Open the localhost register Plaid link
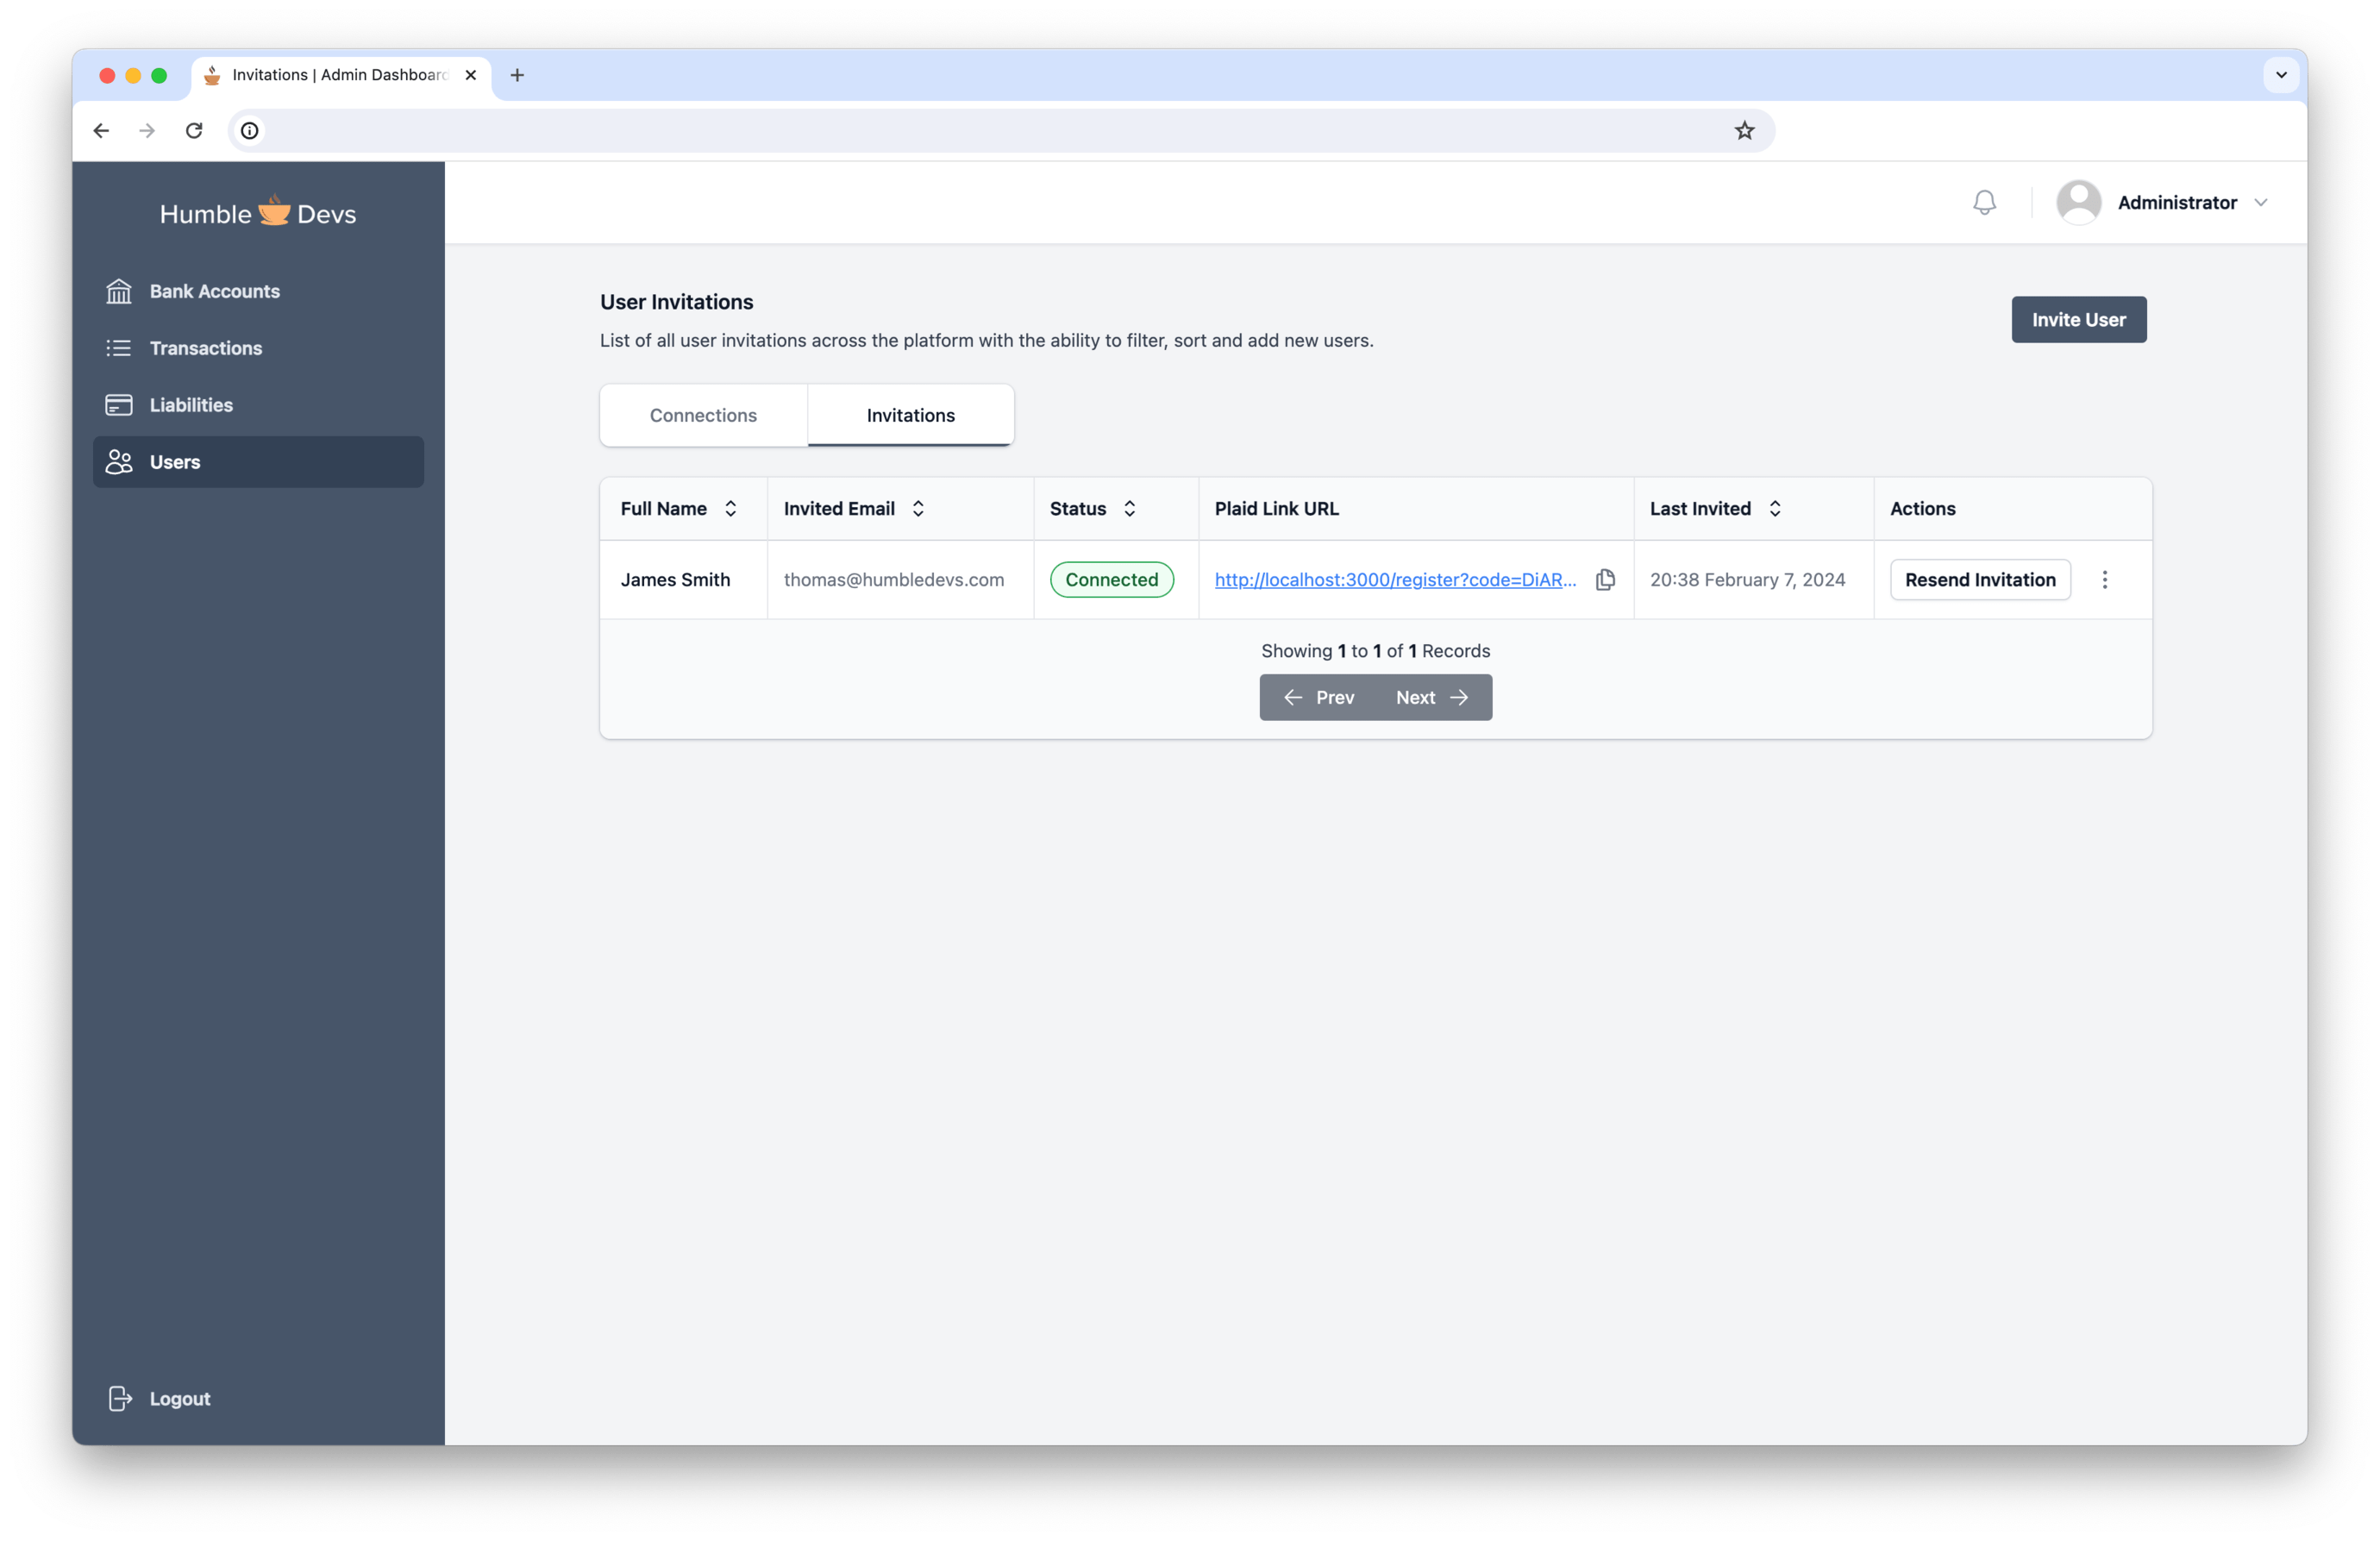Image resolution: width=2380 pixels, height=1541 pixels. tap(1395, 580)
